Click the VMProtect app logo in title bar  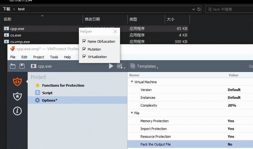click(12, 49)
